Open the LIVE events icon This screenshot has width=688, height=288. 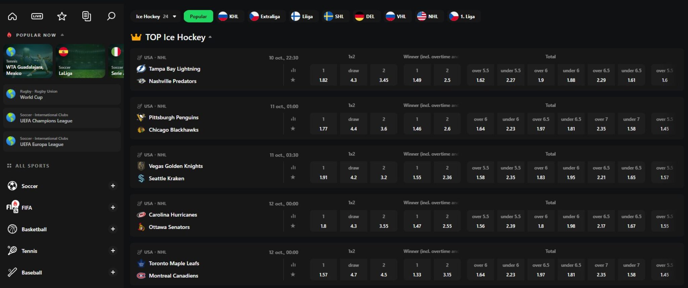pyautogui.click(x=37, y=16)
